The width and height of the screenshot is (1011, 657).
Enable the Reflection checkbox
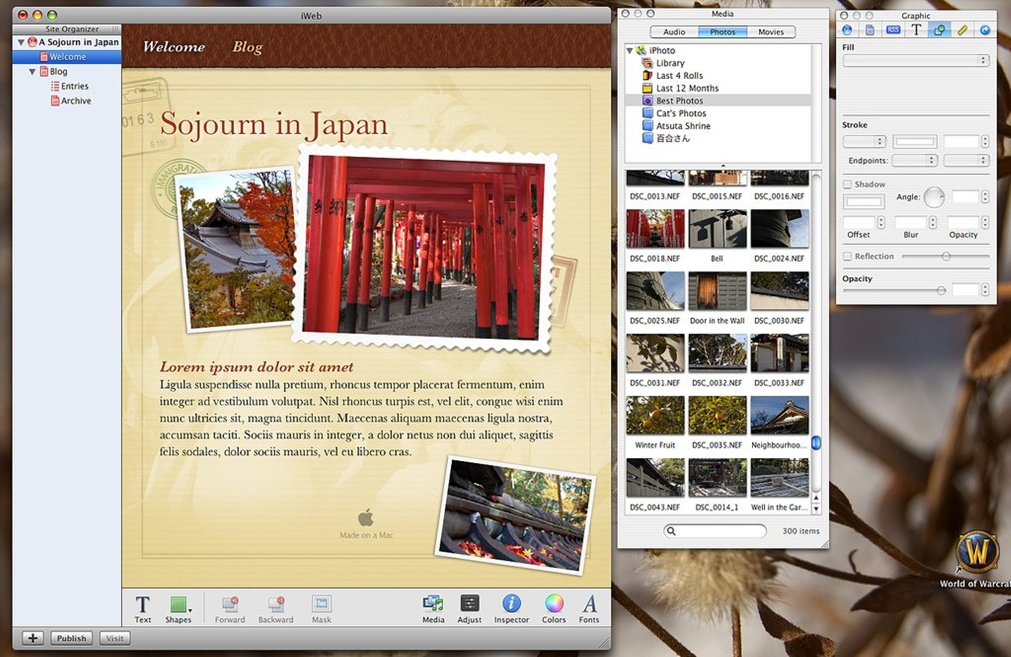point(848,256)
